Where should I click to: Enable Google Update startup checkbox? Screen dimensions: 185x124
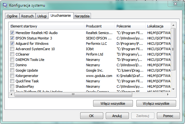click(x=12, y=70)
